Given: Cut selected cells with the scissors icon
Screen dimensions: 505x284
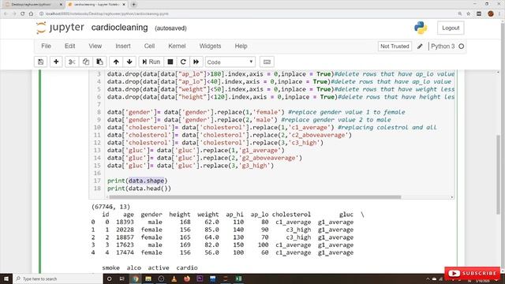Looking at the screenshot, I should click(x=72, y=62).
